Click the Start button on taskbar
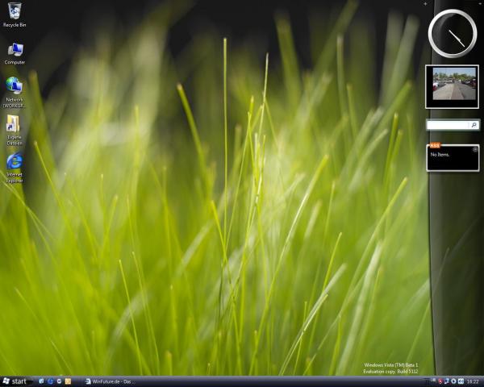 coord(15,381)
